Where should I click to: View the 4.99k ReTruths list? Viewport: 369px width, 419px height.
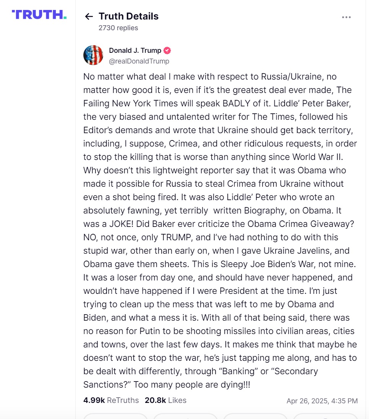coord(111,400)
